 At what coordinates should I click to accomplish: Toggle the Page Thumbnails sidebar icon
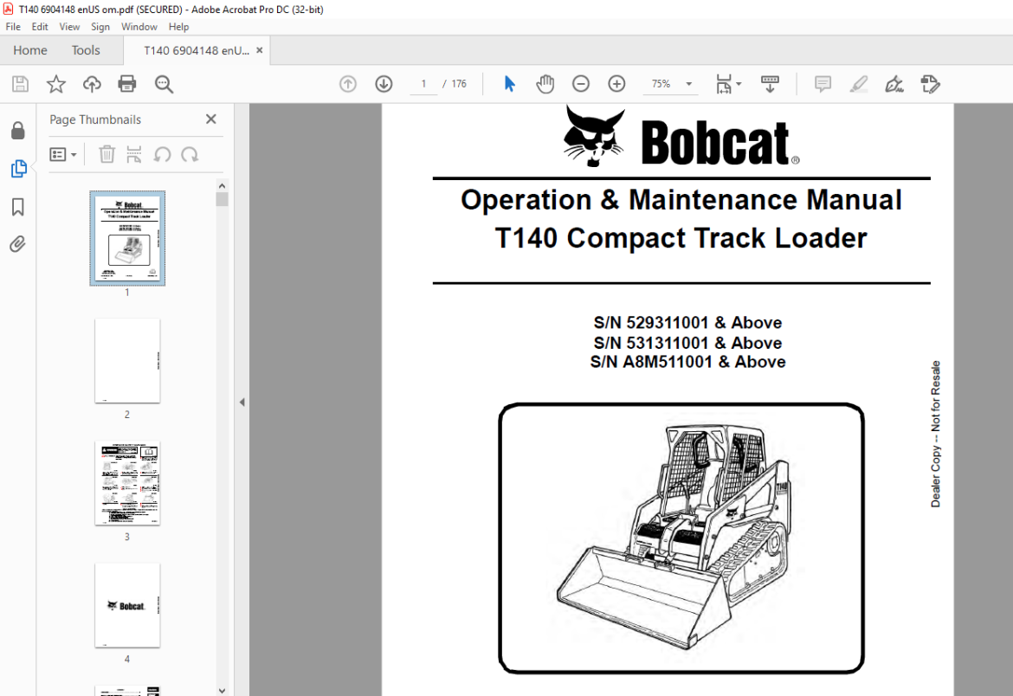pyautogui.click(x=18, y=169)
